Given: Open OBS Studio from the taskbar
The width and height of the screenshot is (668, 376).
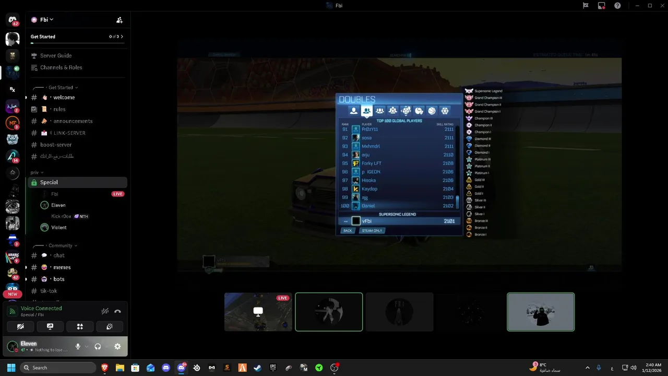Looking at the screenshot, I should tap(335, 368).
